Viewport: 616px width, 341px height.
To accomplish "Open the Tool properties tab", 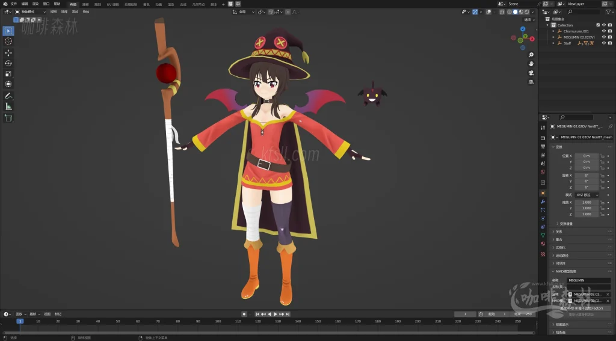I will tap(543, 127).
